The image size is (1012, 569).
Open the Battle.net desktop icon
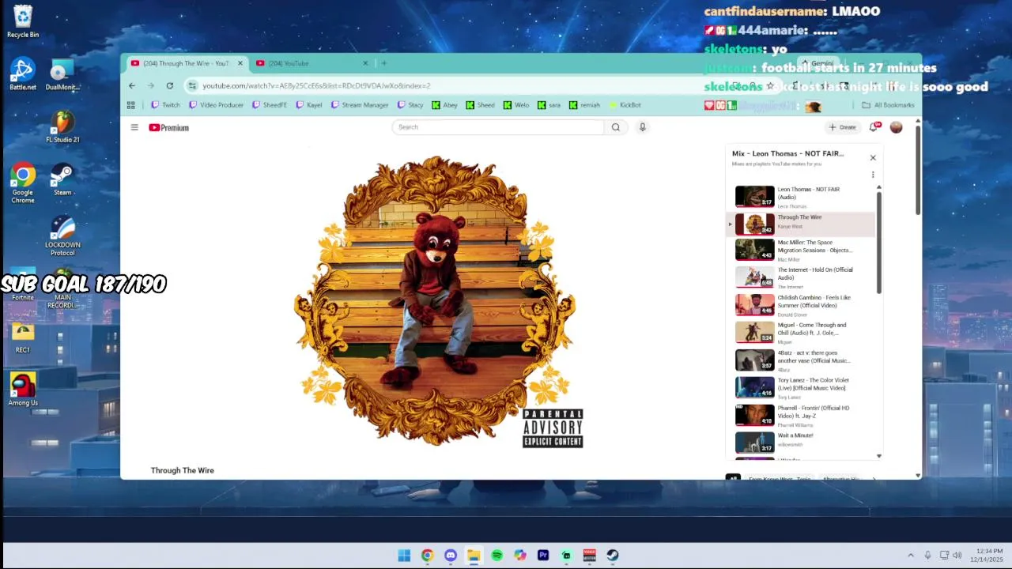[23, 74]
